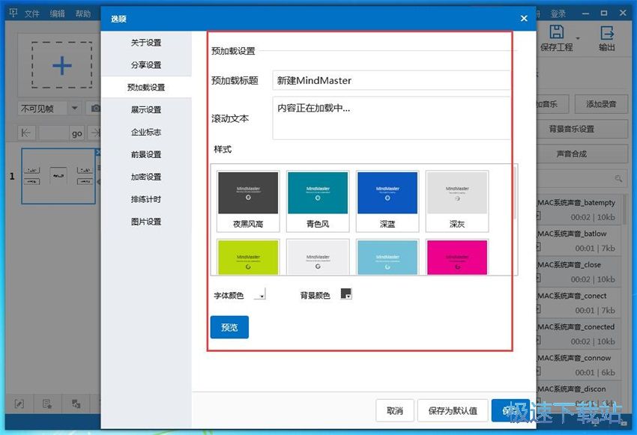Open the 编辑 menu
The height and width of the screenshot is (435, 637).
pos(57,13)
